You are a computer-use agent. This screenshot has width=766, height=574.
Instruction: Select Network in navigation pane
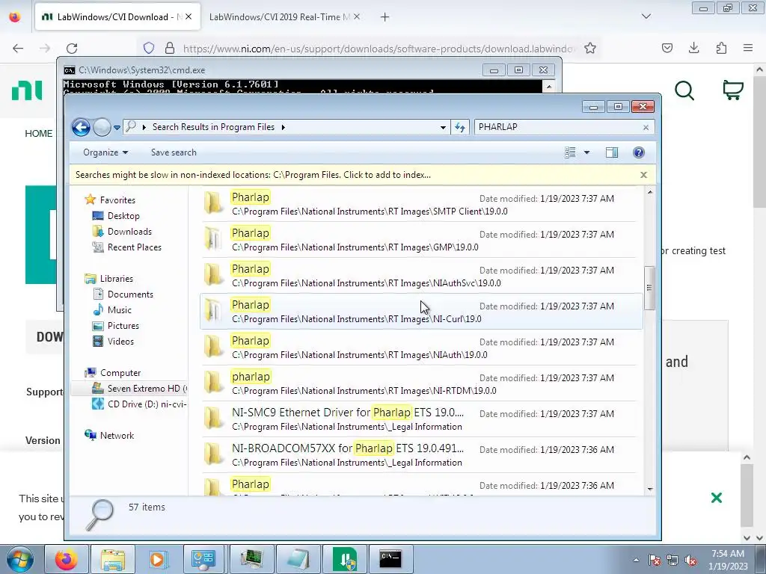[x=117, y=436]
